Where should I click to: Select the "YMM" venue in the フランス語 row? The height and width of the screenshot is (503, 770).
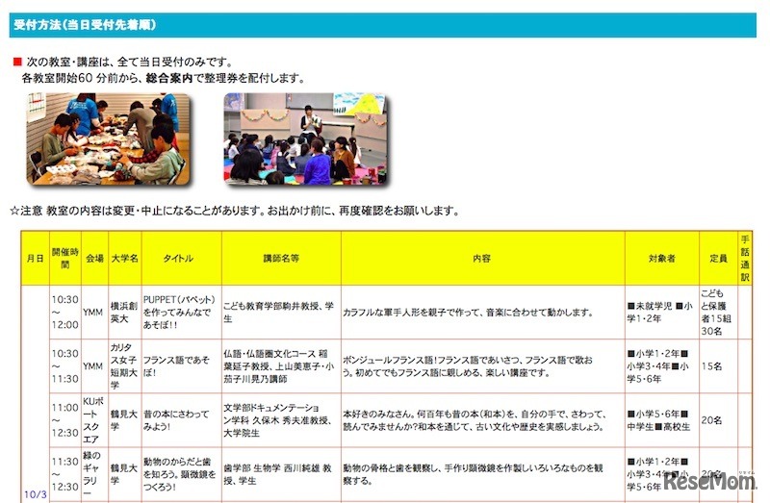[94, 366]
